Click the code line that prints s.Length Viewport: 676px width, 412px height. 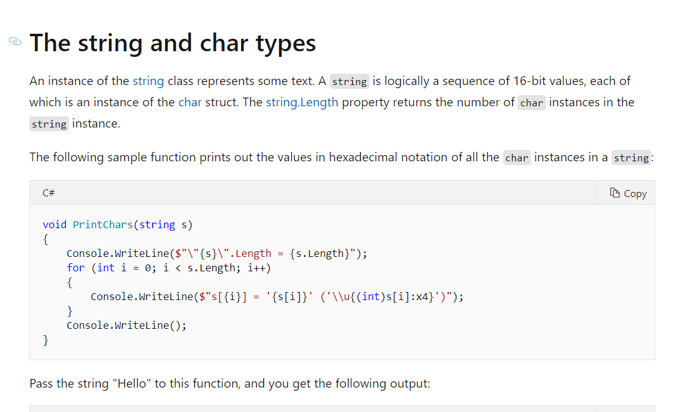[x=217, y=254]
